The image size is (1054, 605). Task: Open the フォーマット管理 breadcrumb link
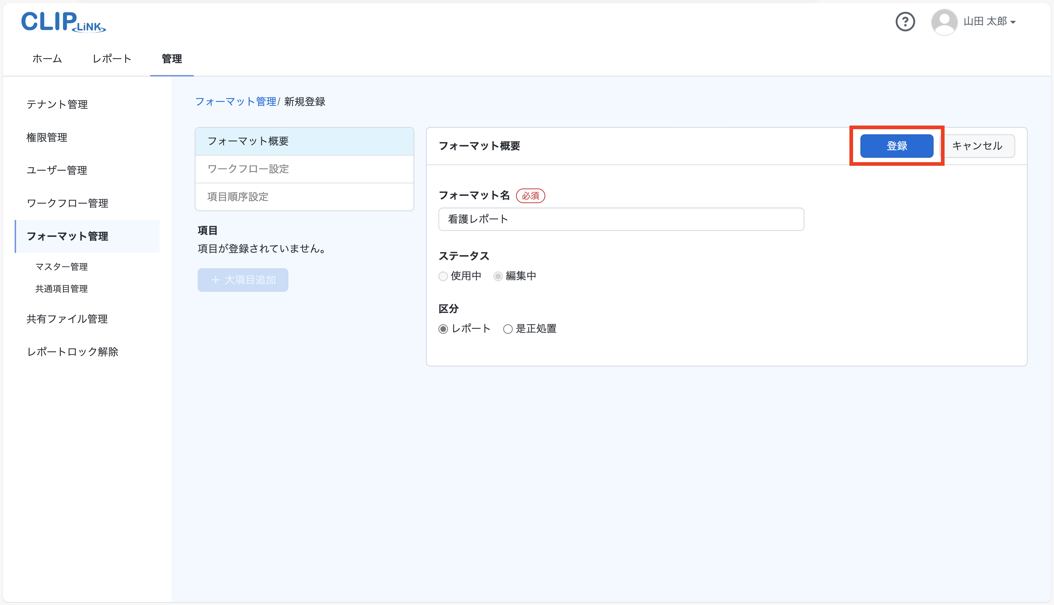click(236, 101)
